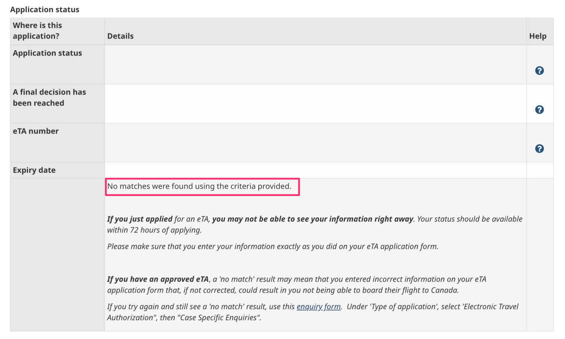Select the 'Application status' section heading above table
The image size is (565, 339).
(x=45, y=10)
